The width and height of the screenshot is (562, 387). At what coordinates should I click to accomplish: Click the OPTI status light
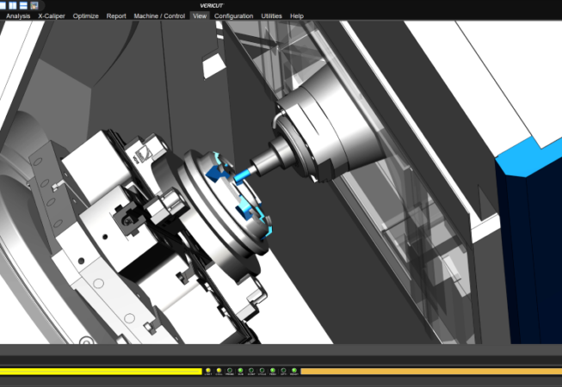283,371
